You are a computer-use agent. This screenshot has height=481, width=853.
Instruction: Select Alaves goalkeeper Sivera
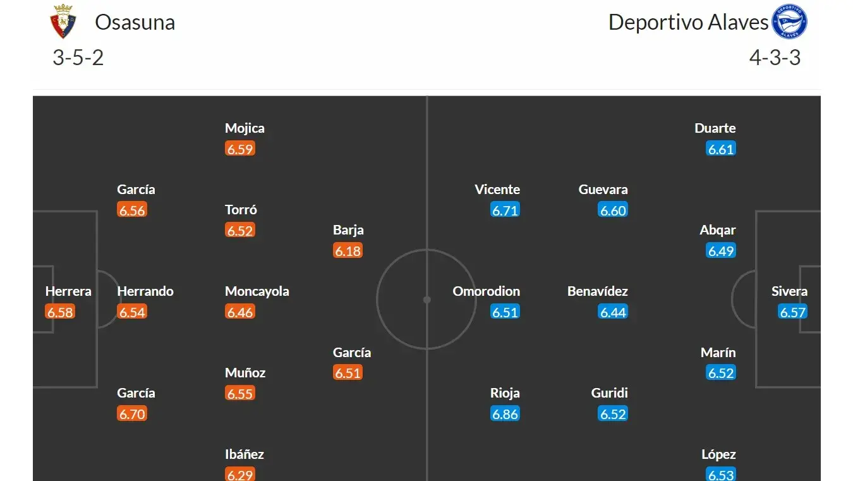click(789, 291)
